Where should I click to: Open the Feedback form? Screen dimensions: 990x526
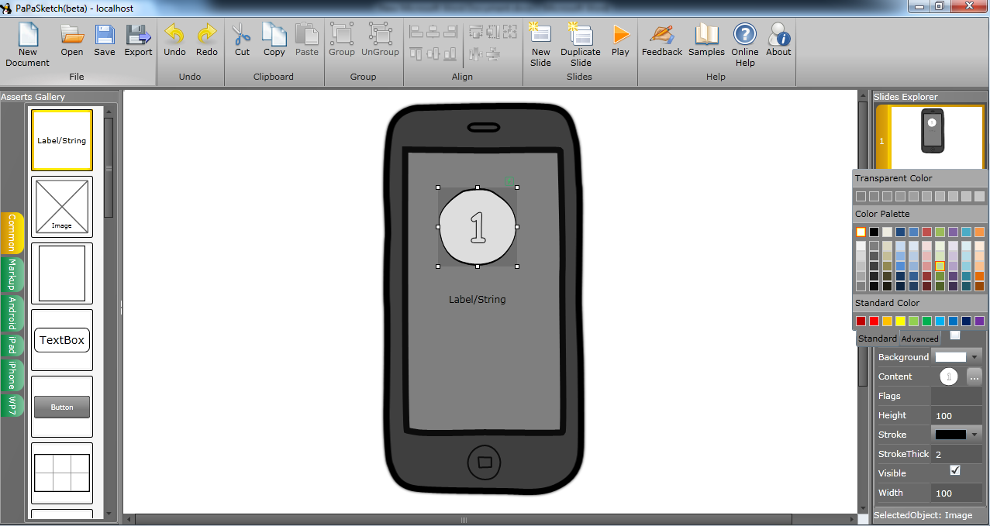(662, 40)
